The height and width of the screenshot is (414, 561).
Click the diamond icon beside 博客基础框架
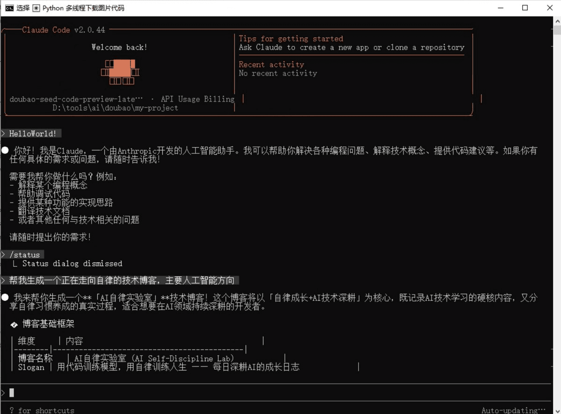pyautogui.click(x=14, y=324)
